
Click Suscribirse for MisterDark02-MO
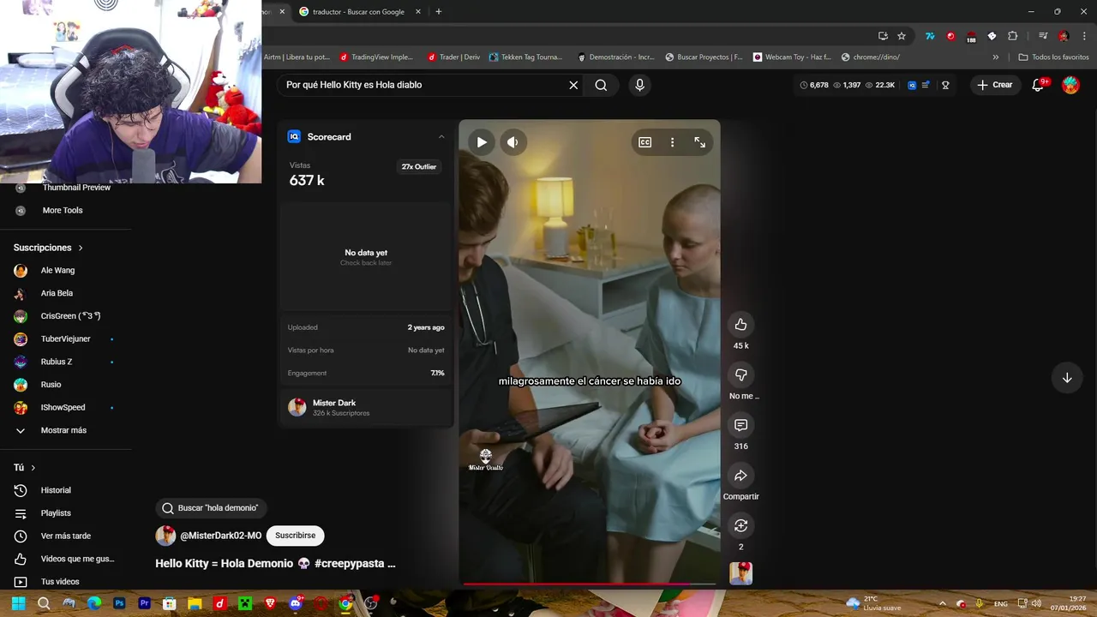click(x=295, y=536)
